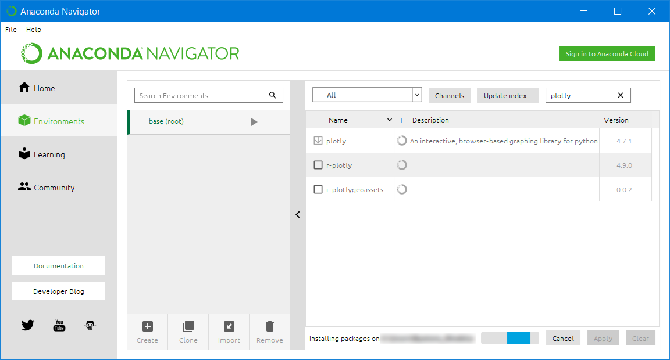Click the Description column header

point(430,120)
